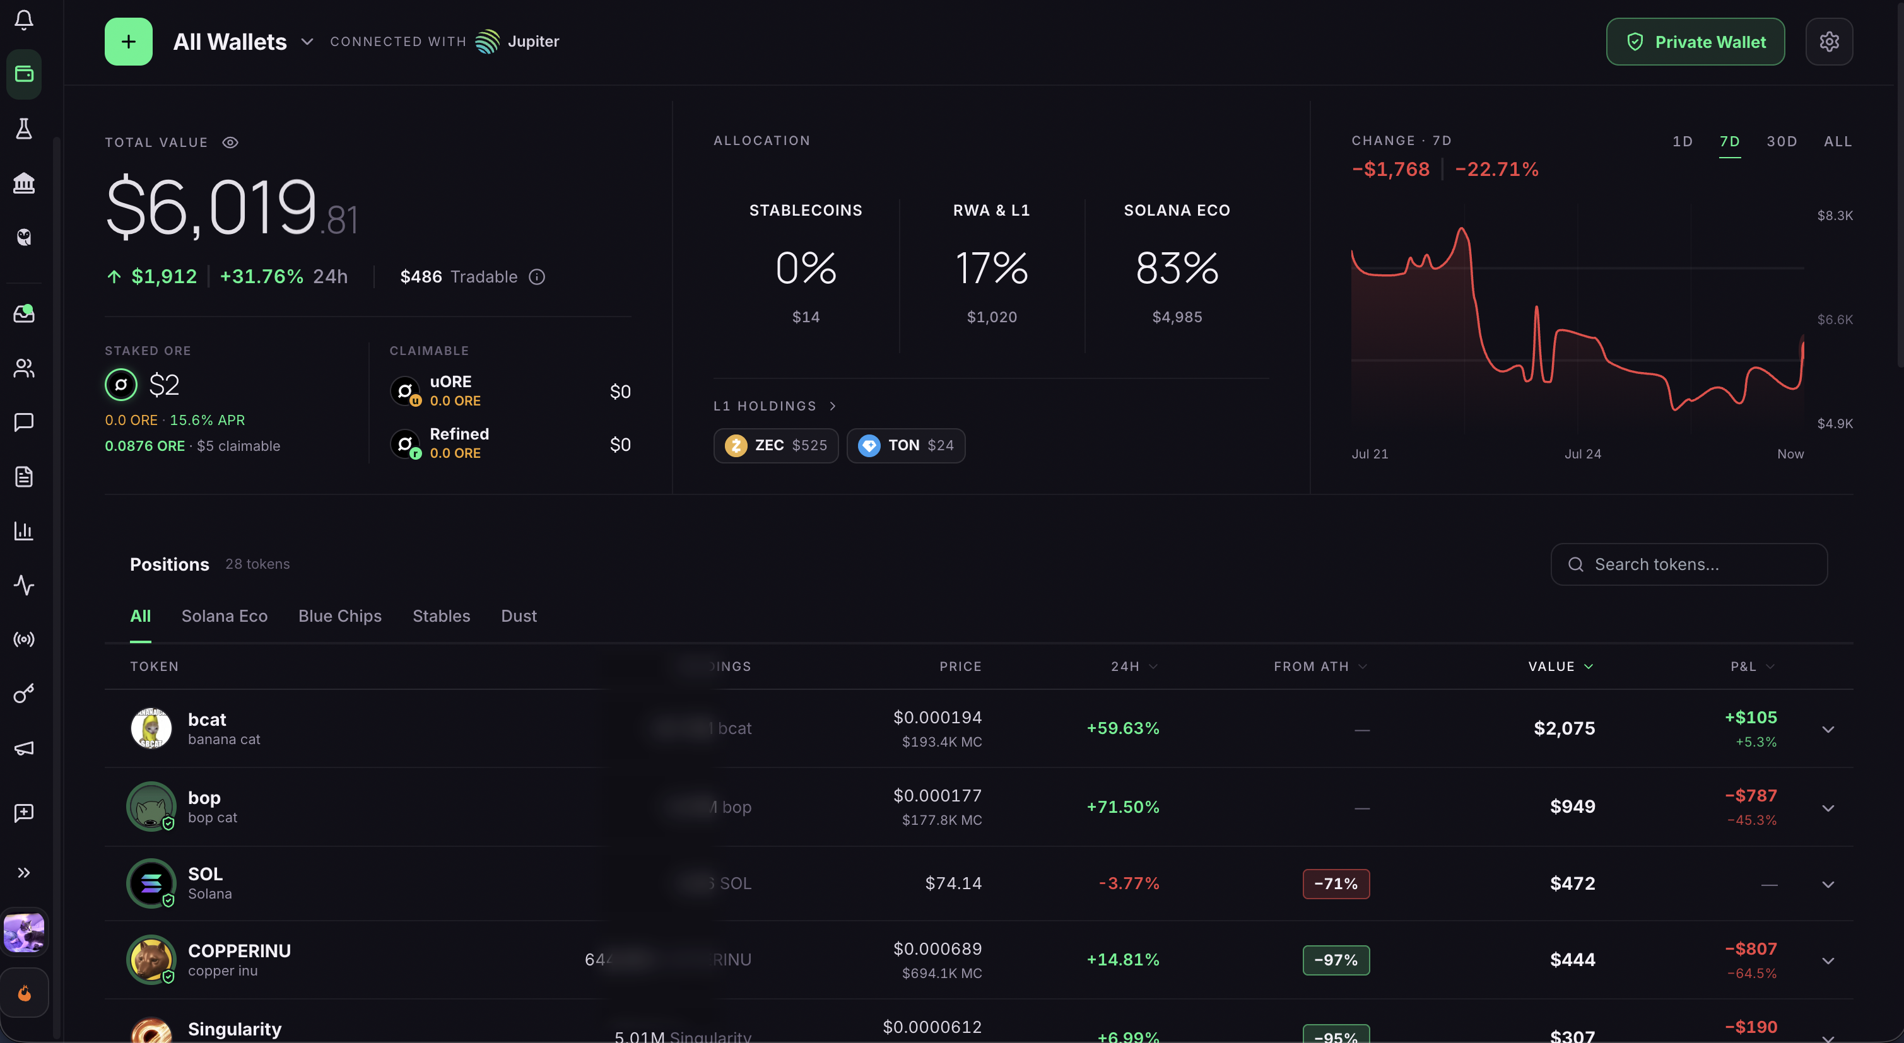Click the Refined ORE claimable token icon

405,444
